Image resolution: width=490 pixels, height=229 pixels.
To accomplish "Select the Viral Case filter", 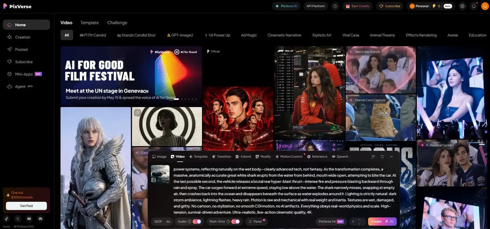I will tap(351, 35).
